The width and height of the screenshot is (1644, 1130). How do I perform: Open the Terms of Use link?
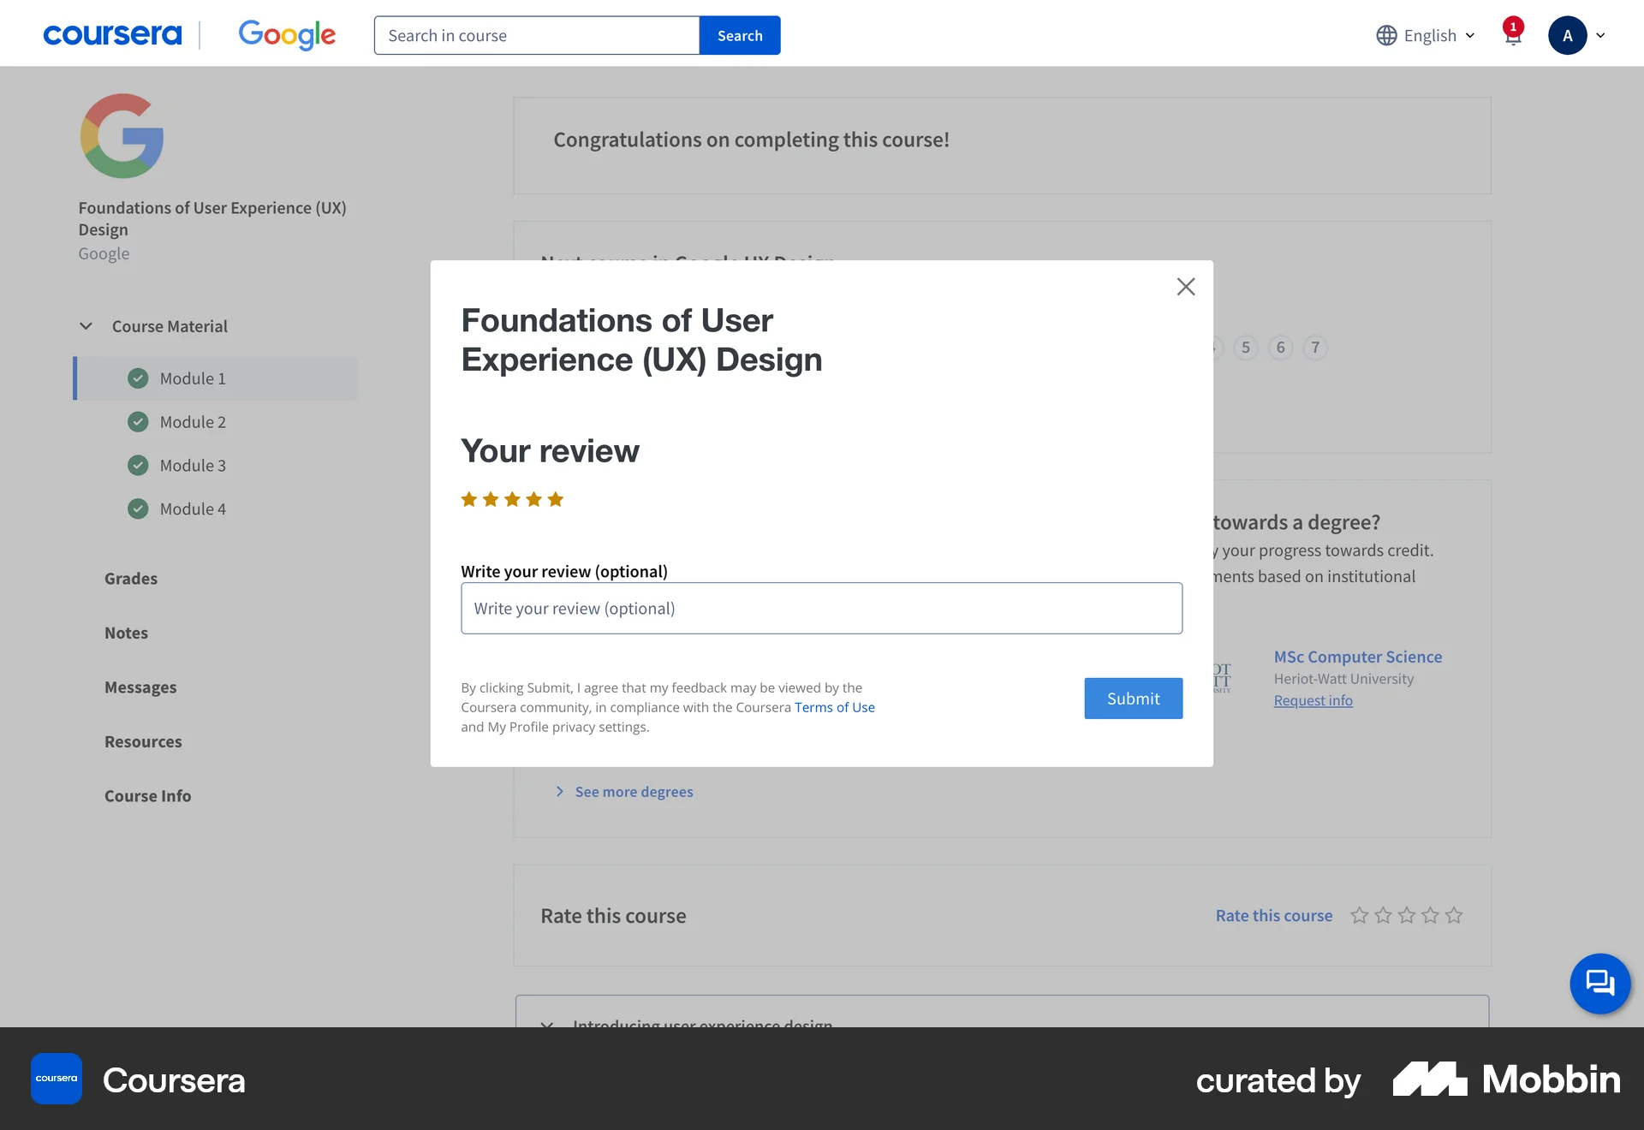coord(834,707)
